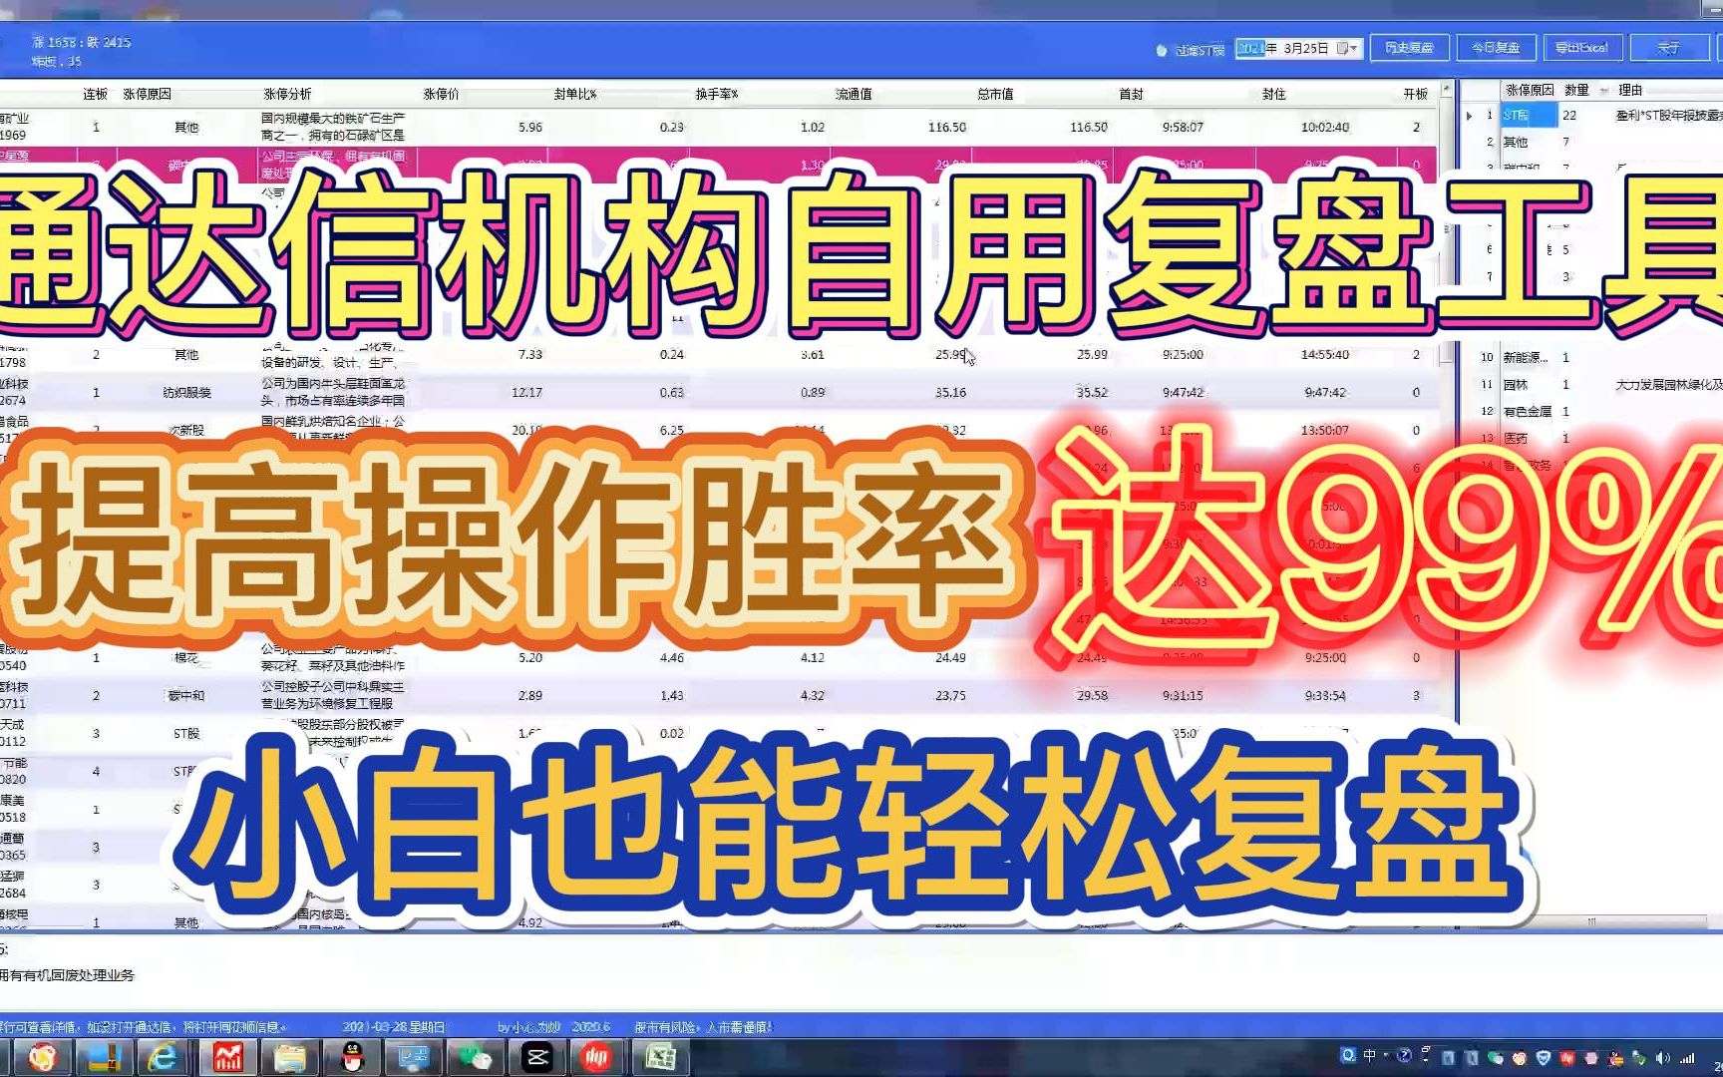The height and width of the screenshot is (1077, 1723).
Task: Export data with 导出Excel button
Action: pos(1582,48)
